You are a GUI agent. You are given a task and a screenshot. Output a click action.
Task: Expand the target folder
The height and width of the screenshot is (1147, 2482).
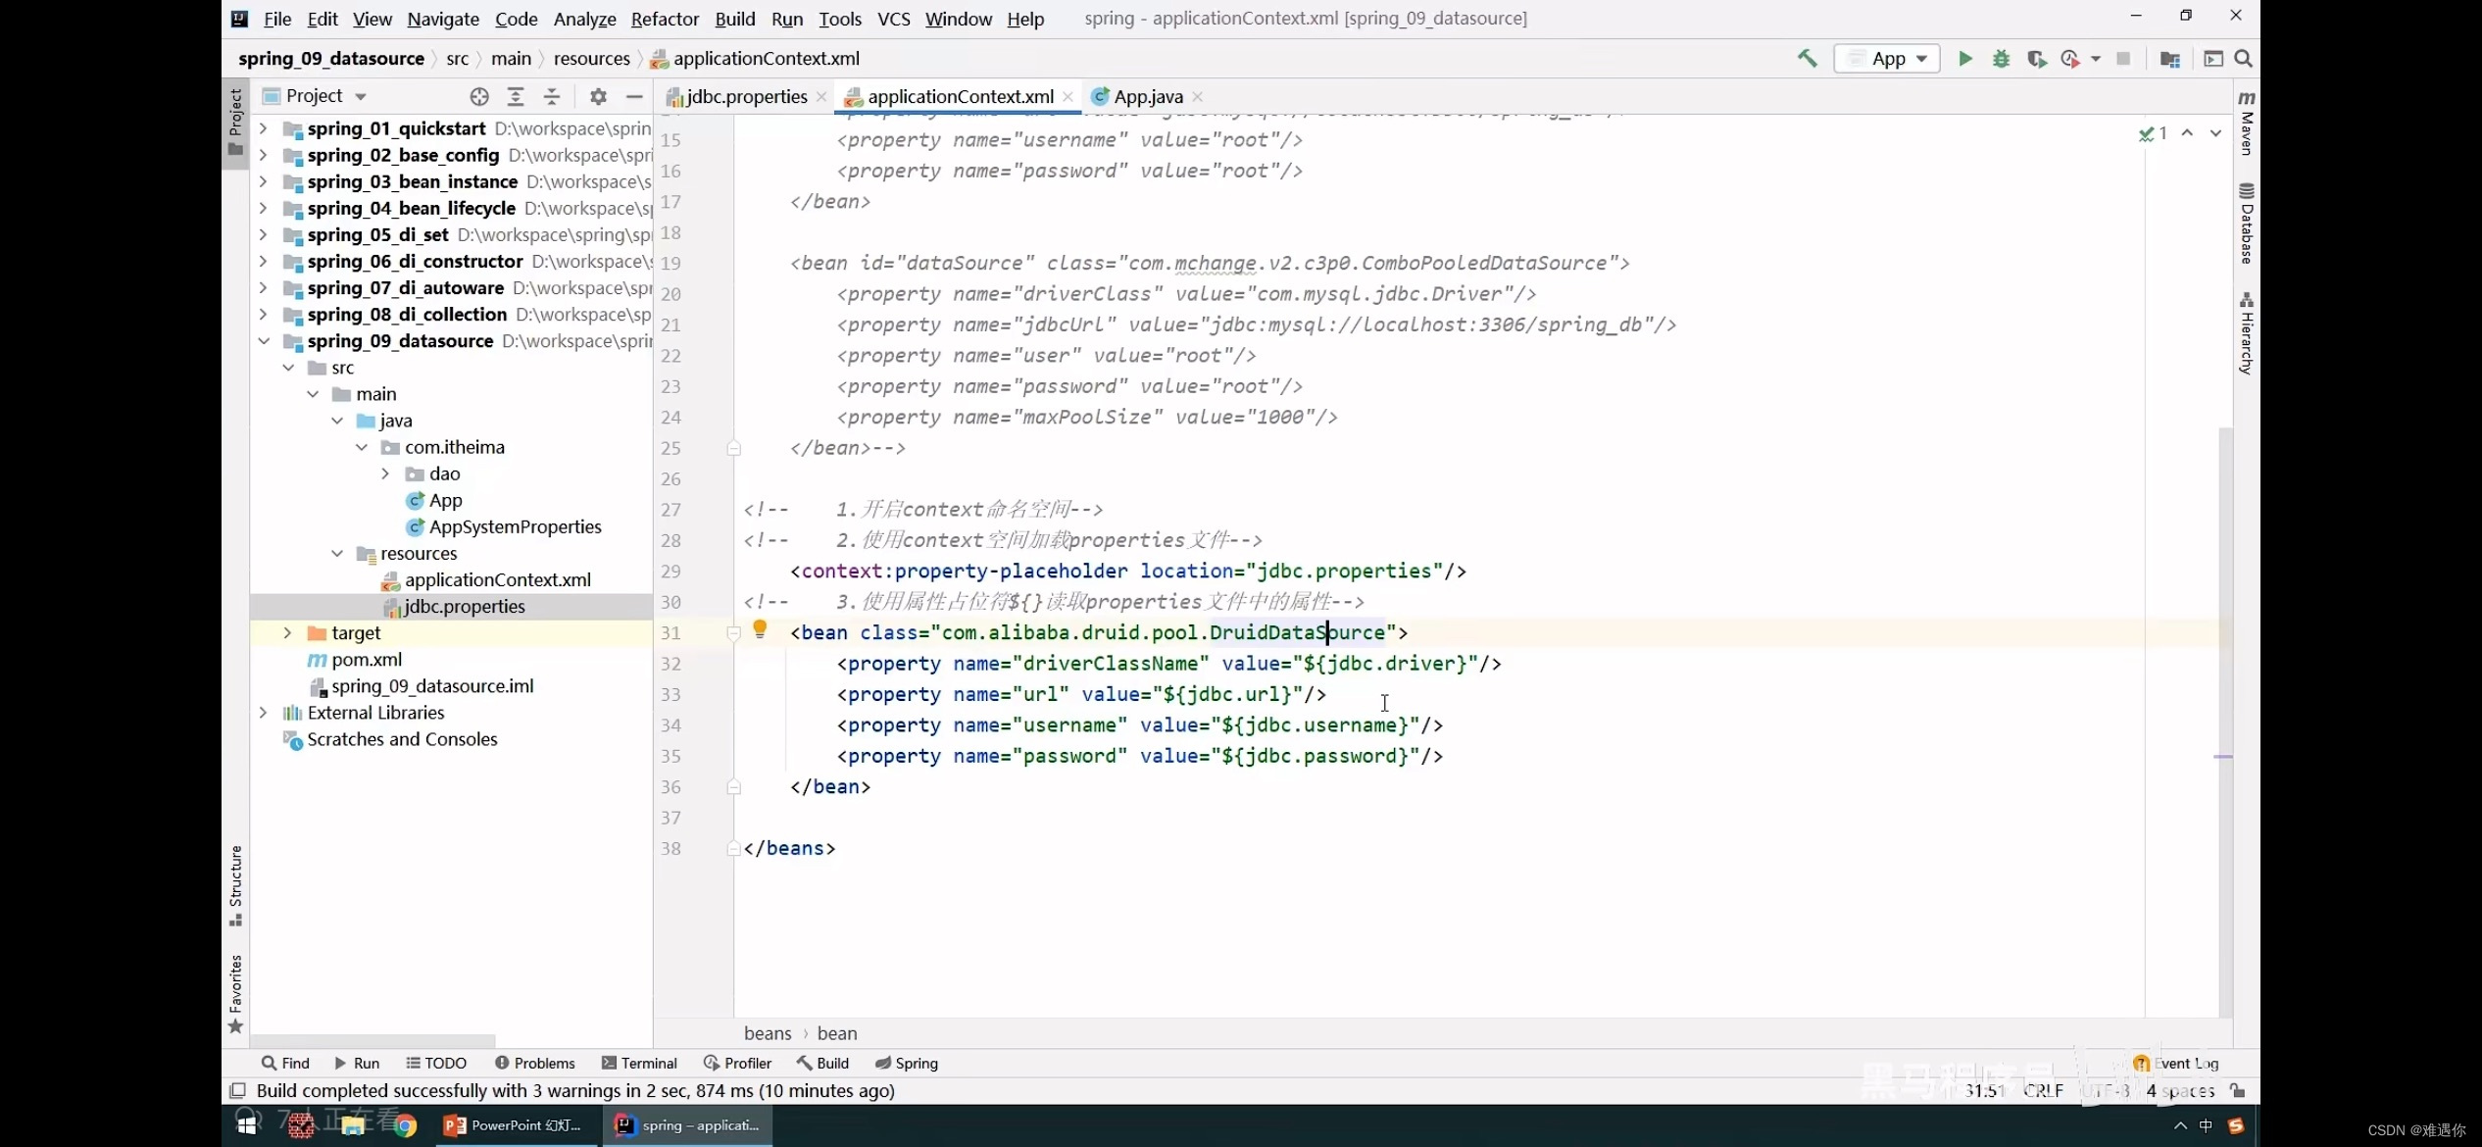[287, 633]
